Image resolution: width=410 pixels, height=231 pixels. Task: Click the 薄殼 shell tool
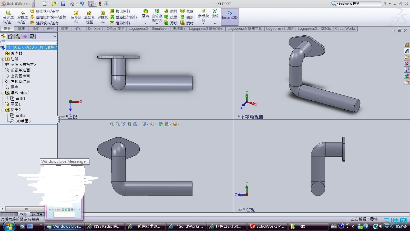click(171, 23)
